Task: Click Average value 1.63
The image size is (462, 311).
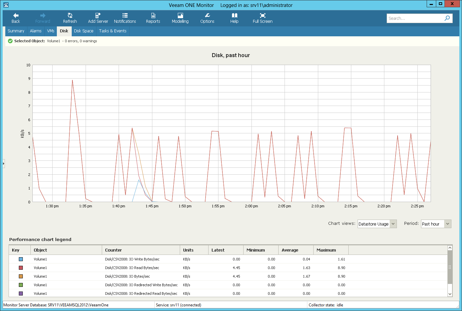Action: 306,268
